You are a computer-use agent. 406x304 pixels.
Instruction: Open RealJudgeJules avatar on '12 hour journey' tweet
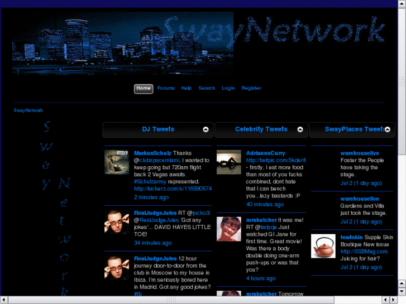(117, 268)
